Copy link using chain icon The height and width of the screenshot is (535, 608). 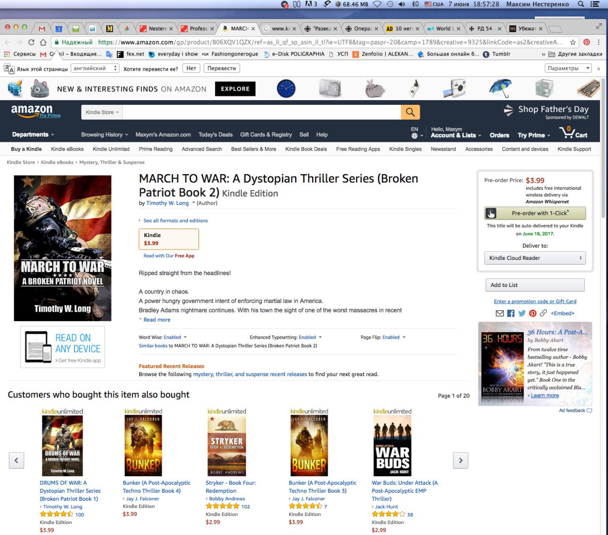click(x=543, y=313)
